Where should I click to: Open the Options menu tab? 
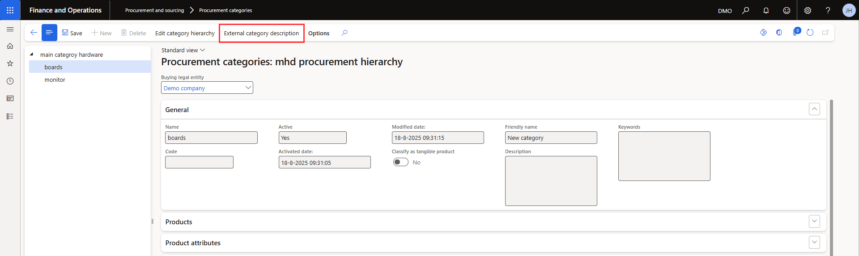pyautogui.click(x=319, y=34)
